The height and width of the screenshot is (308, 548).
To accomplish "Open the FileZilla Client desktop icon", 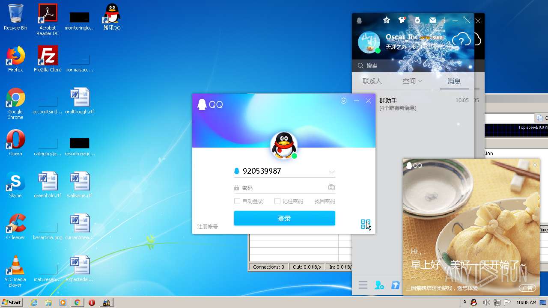I will tap(48, 59).
